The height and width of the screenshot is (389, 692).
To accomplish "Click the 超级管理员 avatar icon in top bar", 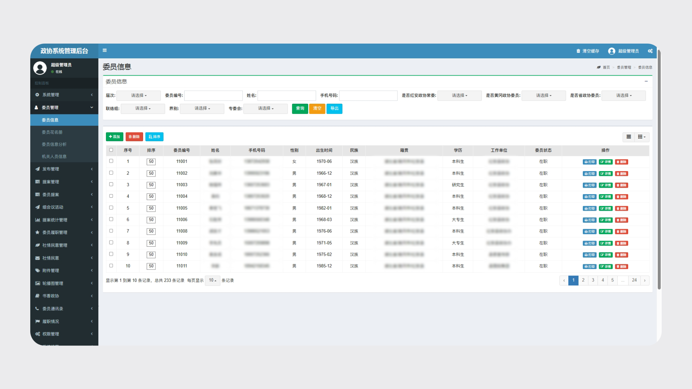I will click(x=611, y=51).
